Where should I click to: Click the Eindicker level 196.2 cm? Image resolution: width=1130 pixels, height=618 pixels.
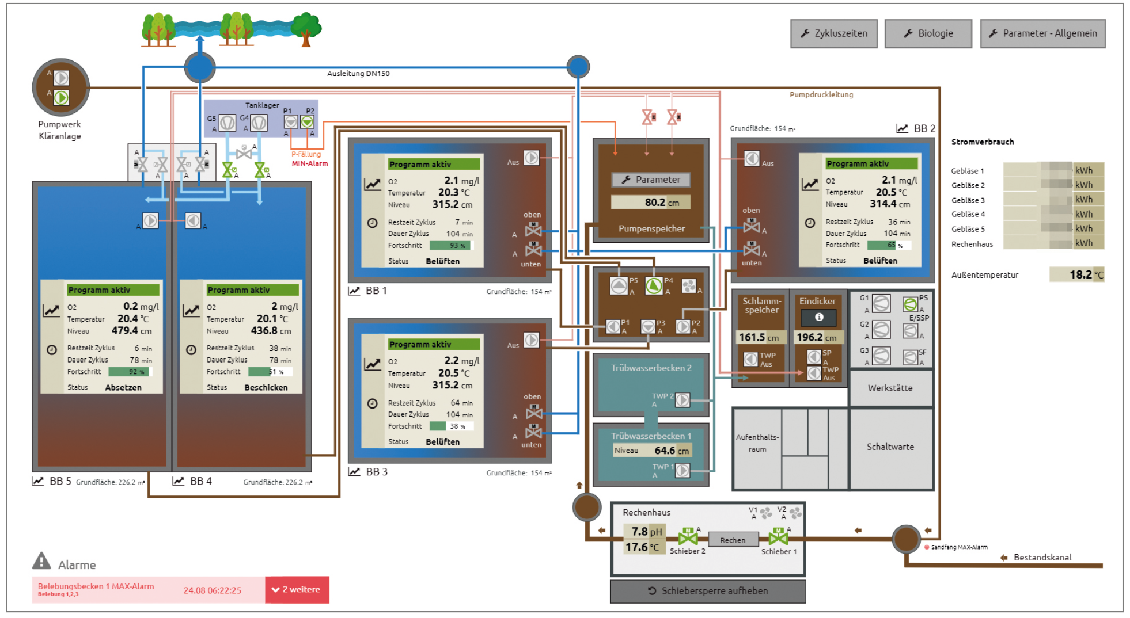pos(818,338)
